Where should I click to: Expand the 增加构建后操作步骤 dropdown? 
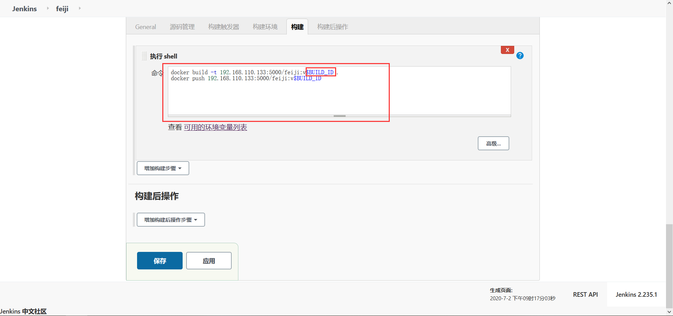171,220
